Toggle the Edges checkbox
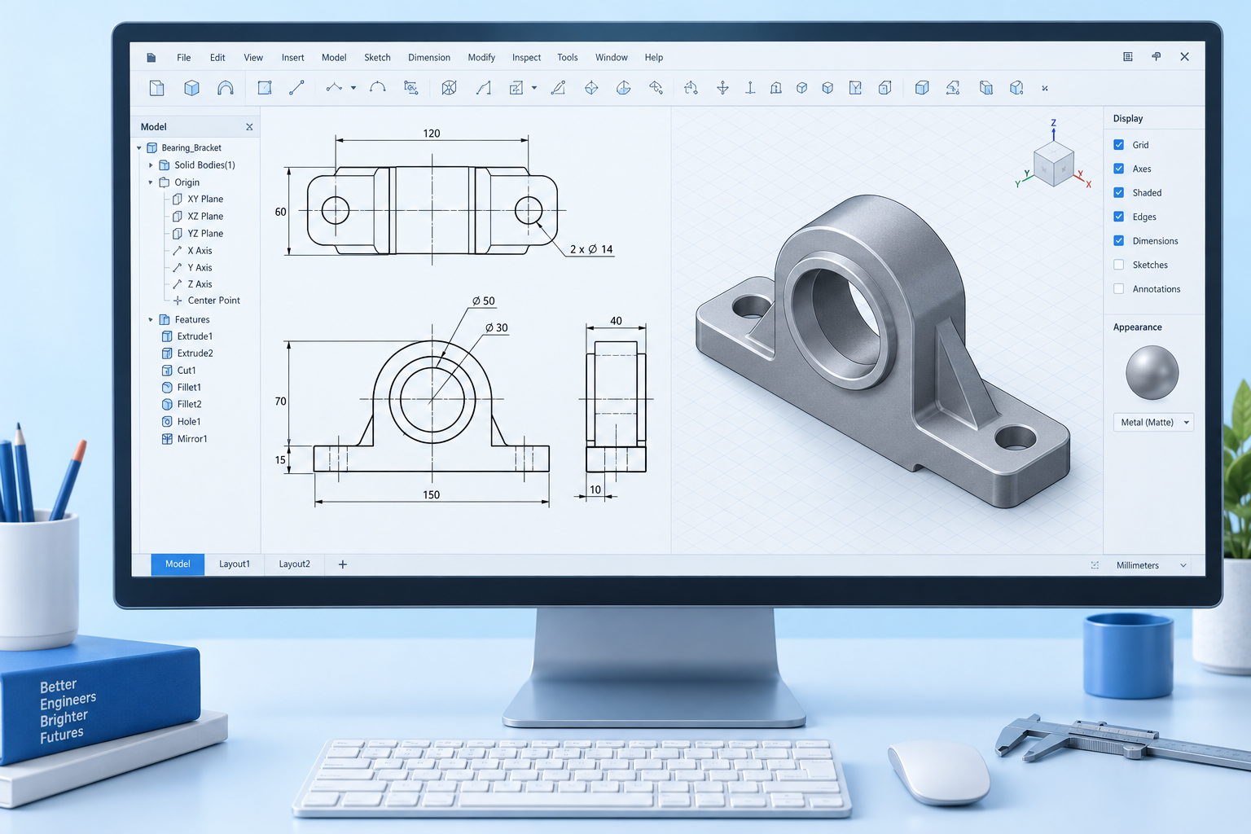 click(x=1119, y=217)
